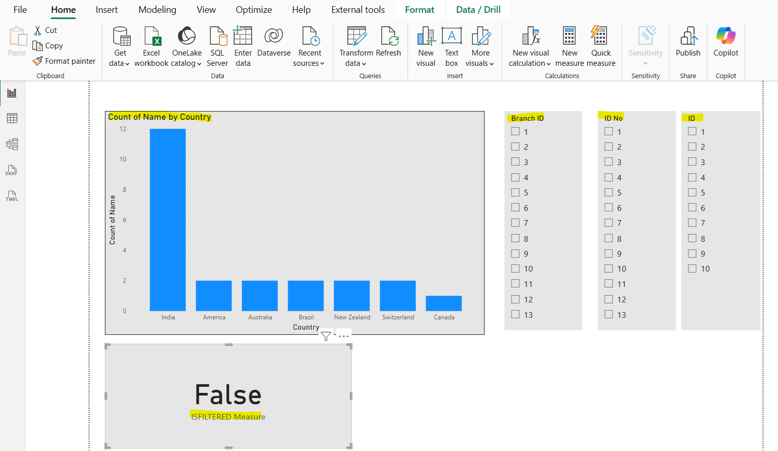Insert a Text box
Viewport: 778px width, 451px height.
pos(451,45)
